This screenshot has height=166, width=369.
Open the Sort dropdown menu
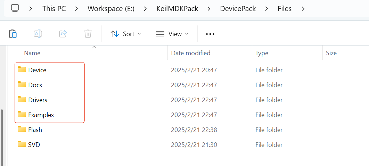pyautogui.click(x=126, y=34)
